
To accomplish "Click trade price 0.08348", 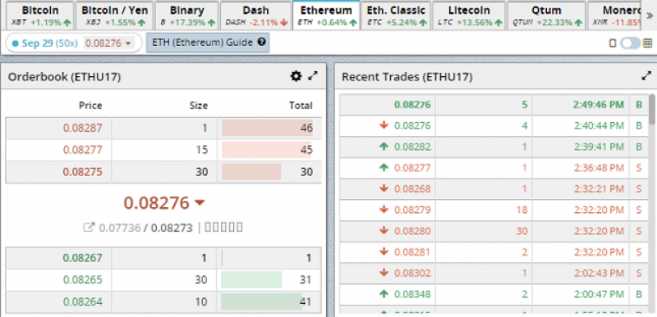I will [412, 294].
